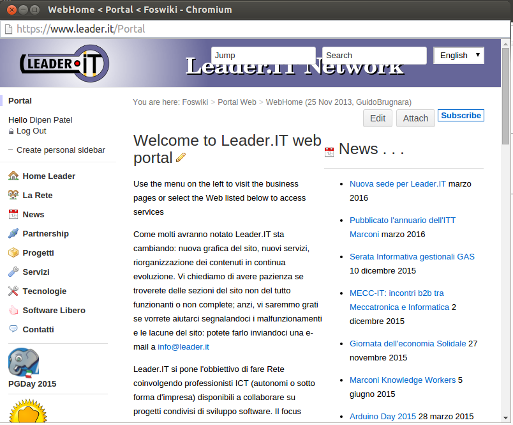Click the info@leader.it email link

(183, 346)
